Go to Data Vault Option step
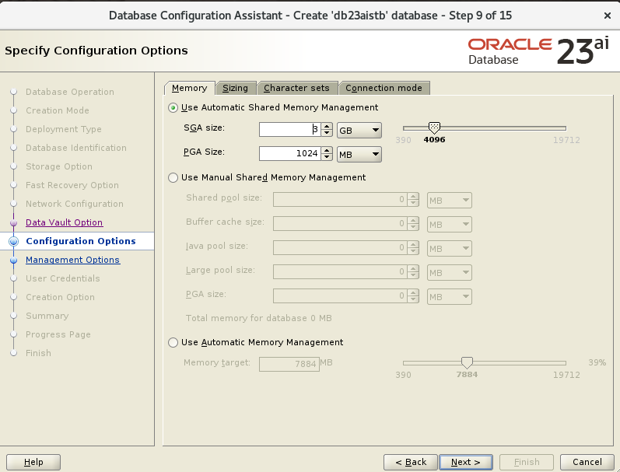The height and width of the screenshot is (472, 620). pos(65,222)
